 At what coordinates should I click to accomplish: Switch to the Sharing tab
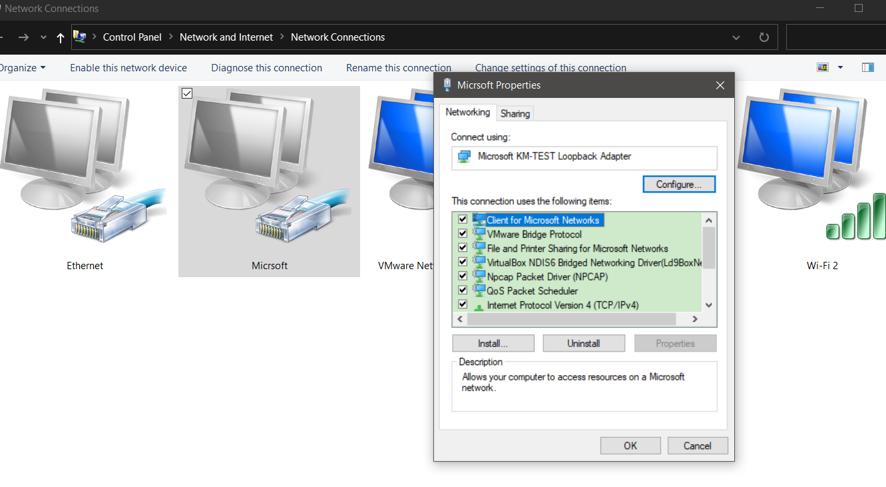pyautogui.click(x=515, y=113)
